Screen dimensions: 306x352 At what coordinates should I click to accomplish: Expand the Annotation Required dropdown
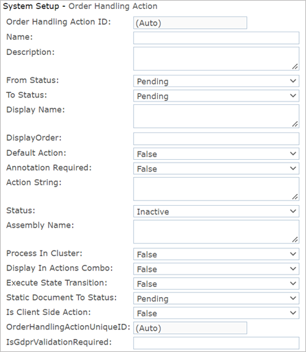[x=216, y=169]
